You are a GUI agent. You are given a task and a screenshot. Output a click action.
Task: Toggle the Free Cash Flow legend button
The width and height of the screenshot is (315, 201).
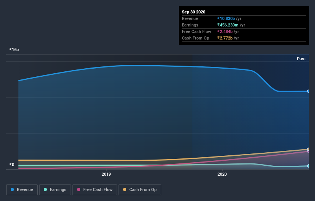(x=95, y=190)
